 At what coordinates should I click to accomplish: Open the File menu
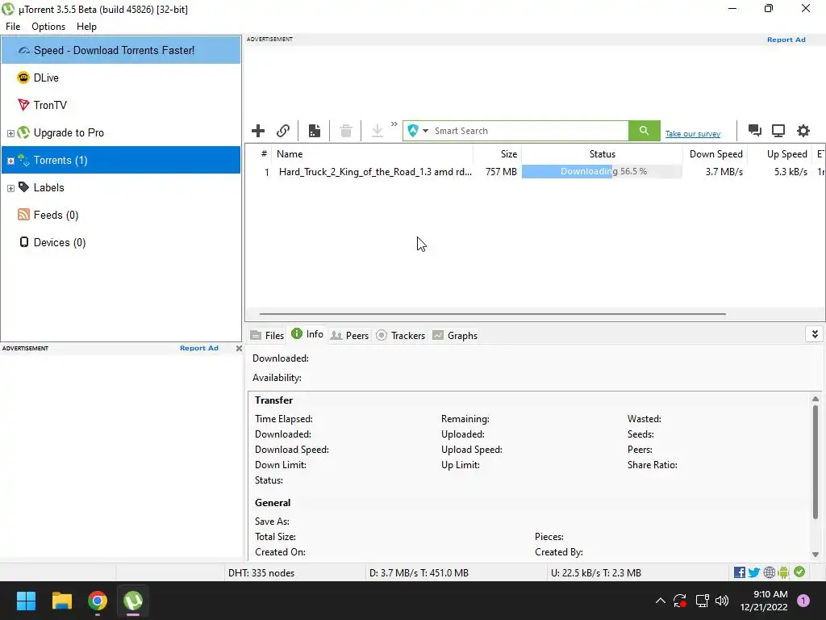[x=13, y=27]
